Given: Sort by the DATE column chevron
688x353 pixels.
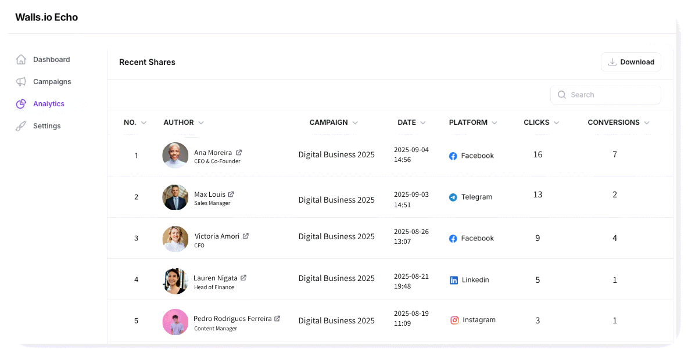Looking at the screenshot, I should coord(423,123).
